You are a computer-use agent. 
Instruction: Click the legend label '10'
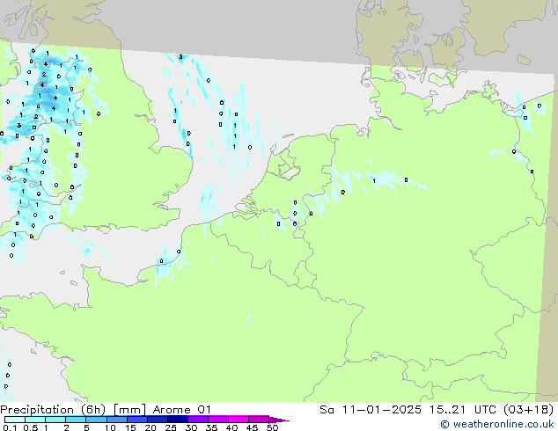click(110, 427)
